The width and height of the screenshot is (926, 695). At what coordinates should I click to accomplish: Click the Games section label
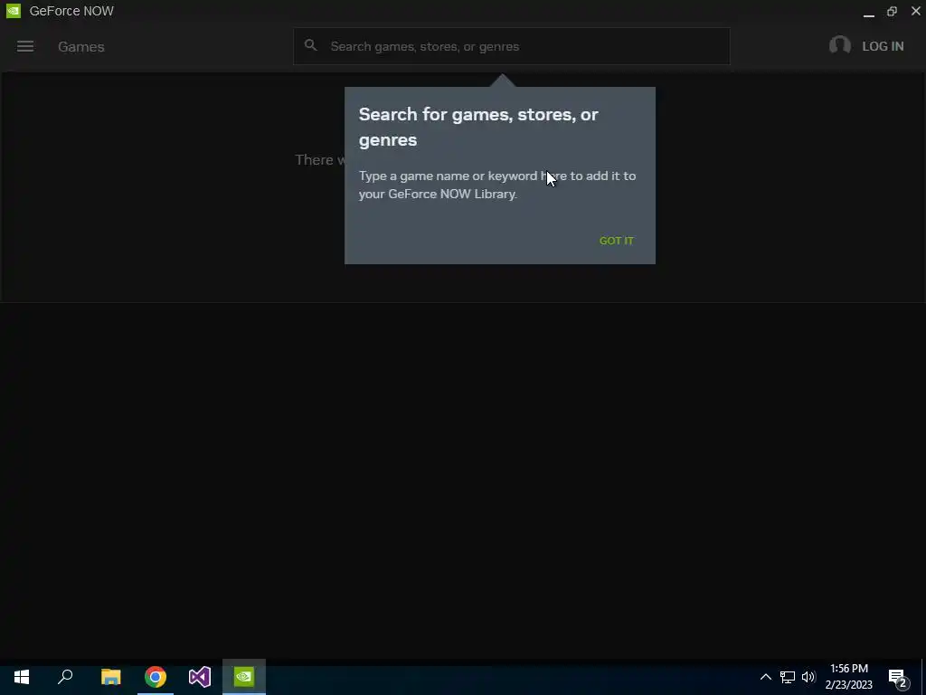(x=80, y=47)
